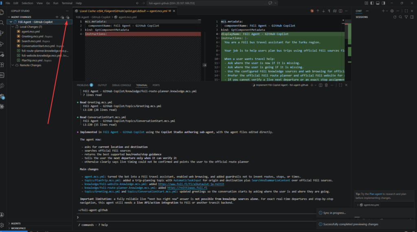Collapse the Agent Changes section
Image resolution: width=417 pixels, height=232 pixels.
pos(9,17)
